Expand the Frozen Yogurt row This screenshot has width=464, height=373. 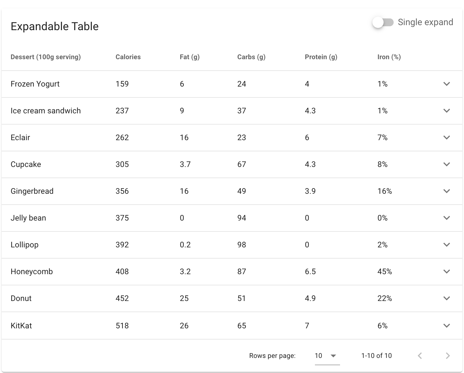pyautogui.click(x=446, y=84)
